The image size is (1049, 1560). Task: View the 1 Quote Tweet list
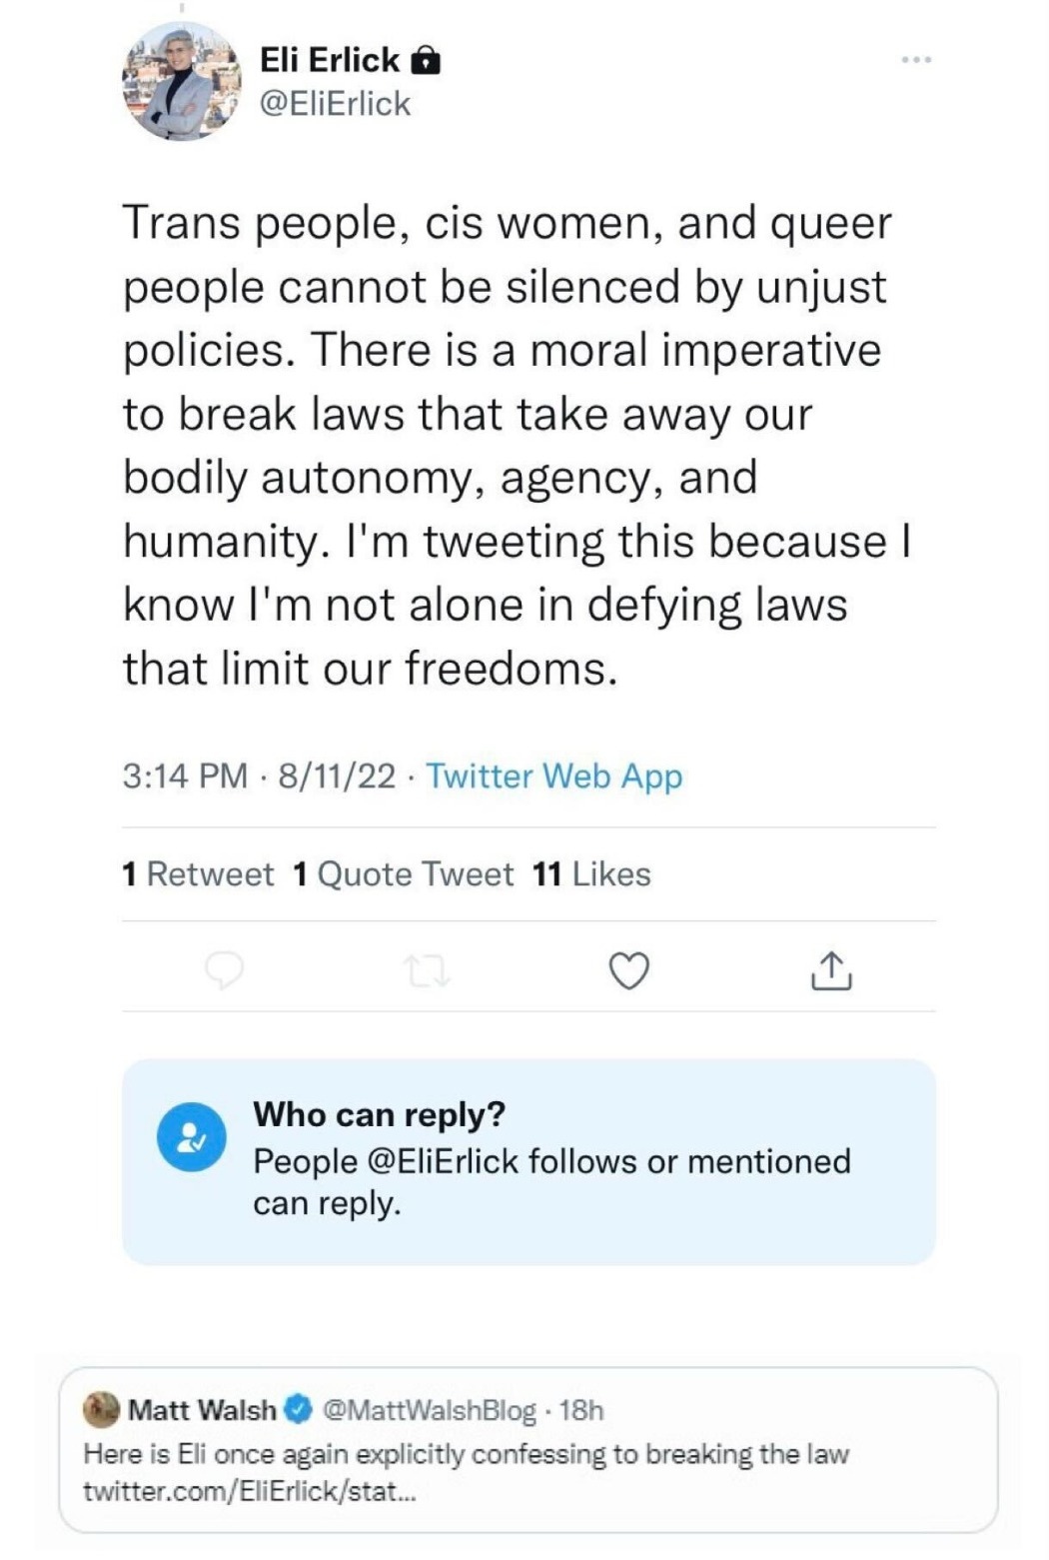coord(404,874)
